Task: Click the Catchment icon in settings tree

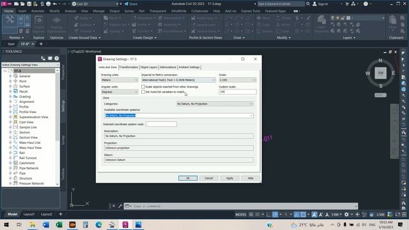Action: (x=15, y=163)
